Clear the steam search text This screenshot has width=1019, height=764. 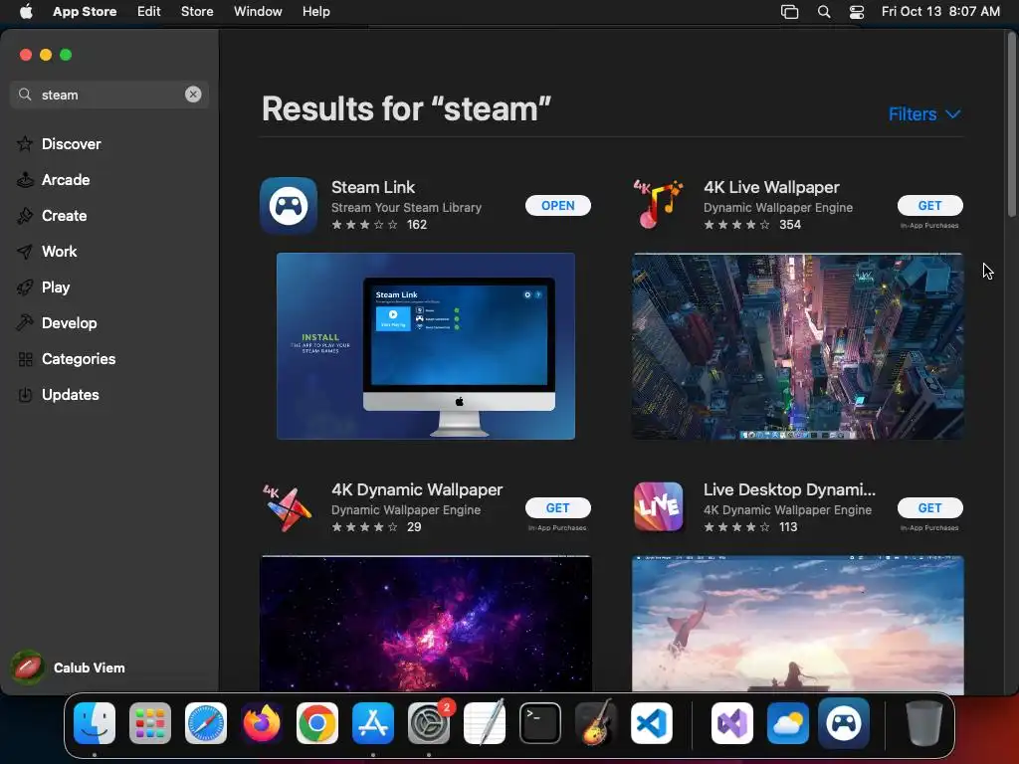193,95
